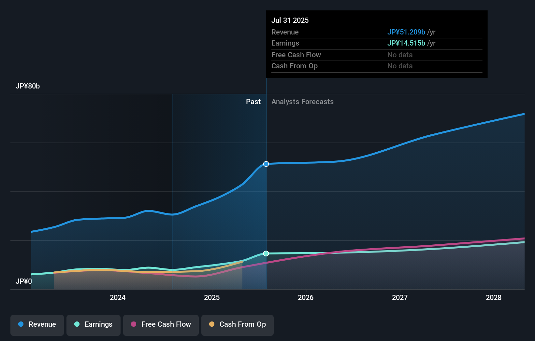Click the yellow Cash From Op legend dot
The width and height of the screenshot is (535, 341).
pyautogui.click(x=212, y=324)
